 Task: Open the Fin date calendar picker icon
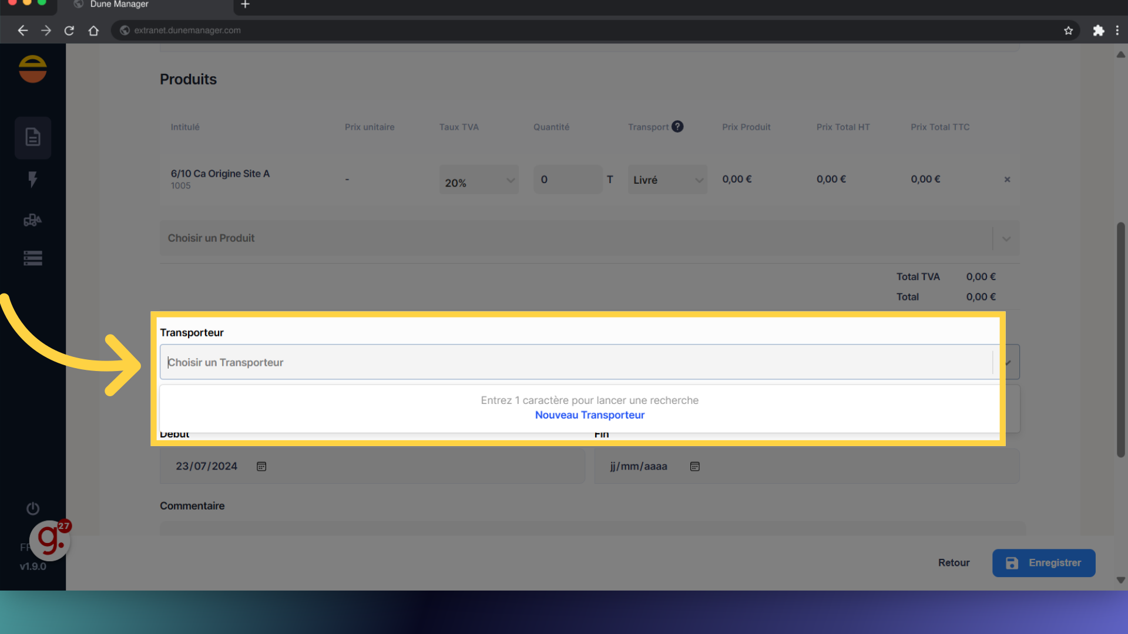pos(694,466)
